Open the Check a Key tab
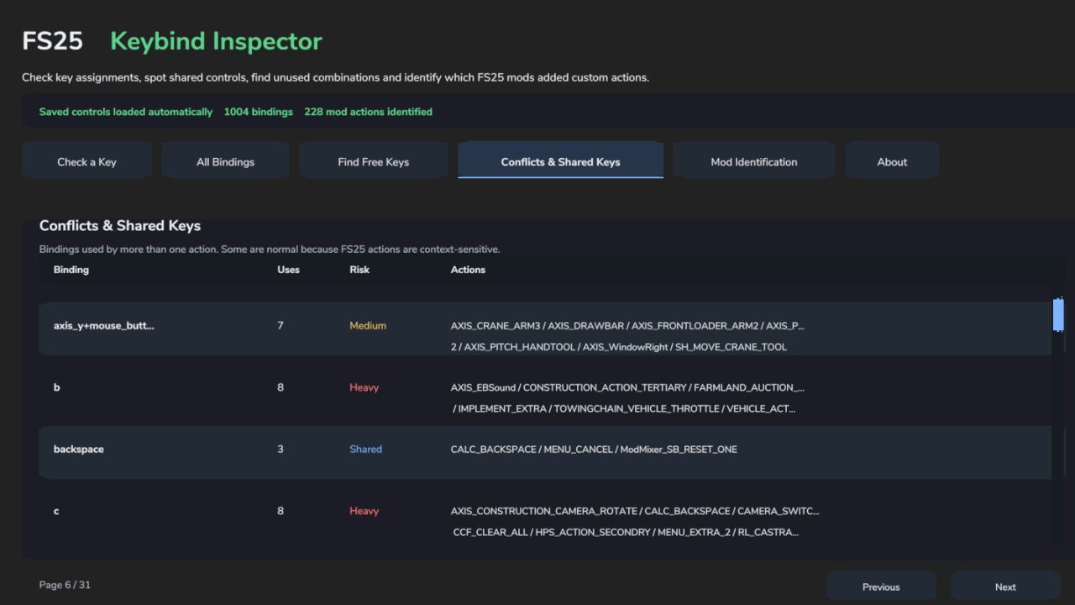Viewport: 1075px width, 605px height. [x=87, y=161]
